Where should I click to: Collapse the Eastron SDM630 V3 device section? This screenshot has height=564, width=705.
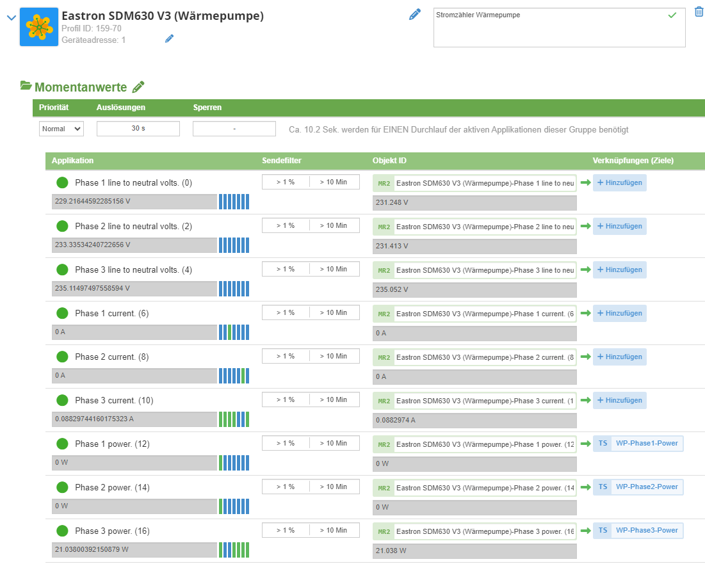[12, 18]
